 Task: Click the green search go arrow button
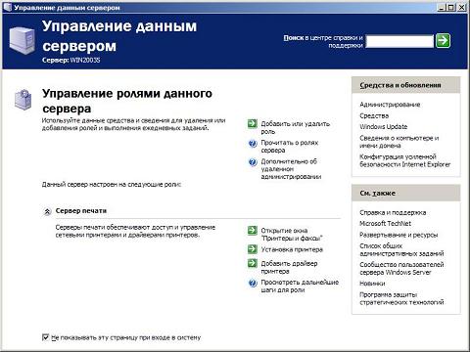click(x=443, y=41)
